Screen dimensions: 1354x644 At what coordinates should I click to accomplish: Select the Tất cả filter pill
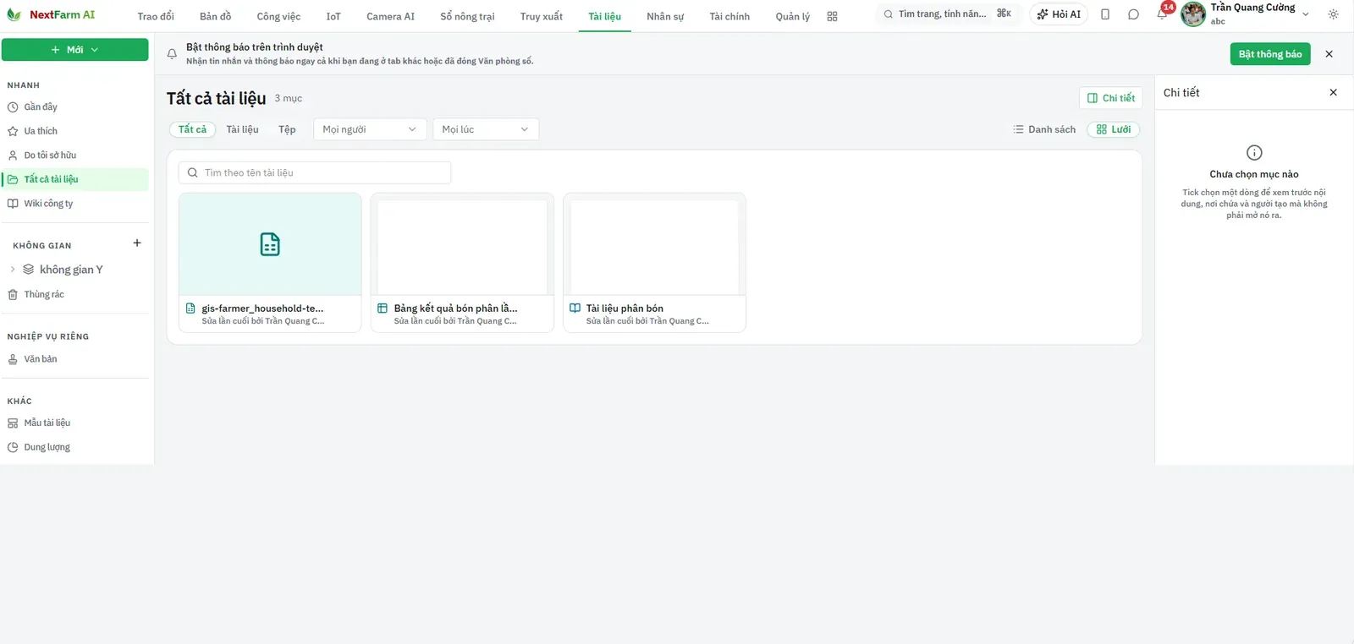pos(192,129)
